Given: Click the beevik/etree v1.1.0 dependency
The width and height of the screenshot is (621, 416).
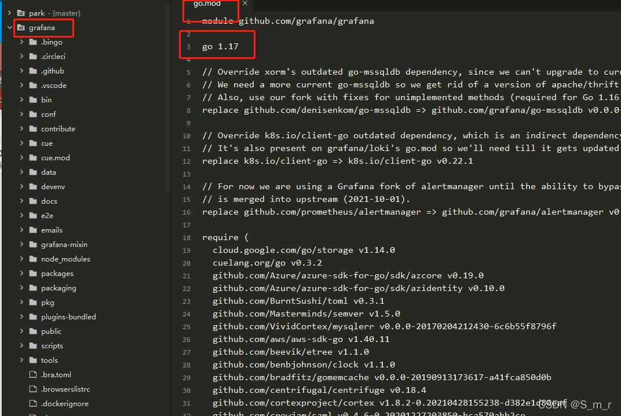Looking at the screenshot, I should pos(291,352).
